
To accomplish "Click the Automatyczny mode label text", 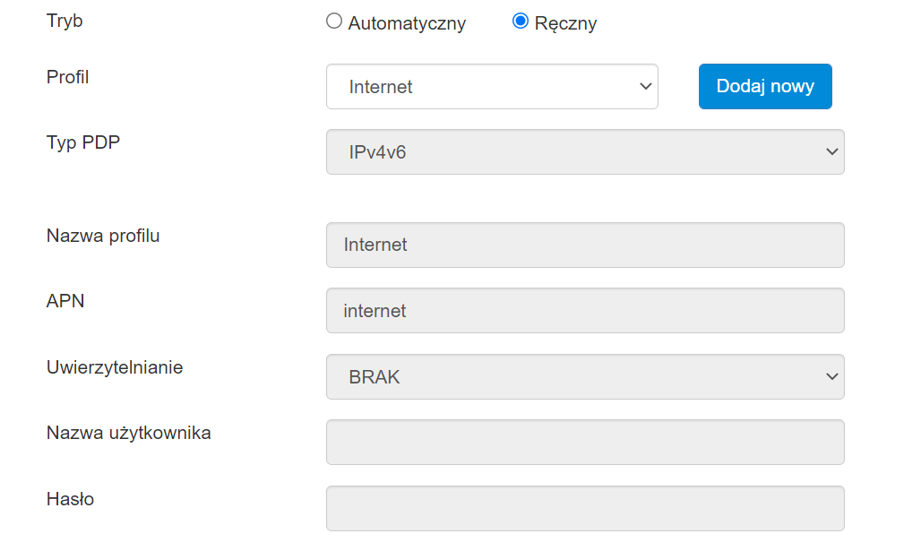I will pos(407,23).
